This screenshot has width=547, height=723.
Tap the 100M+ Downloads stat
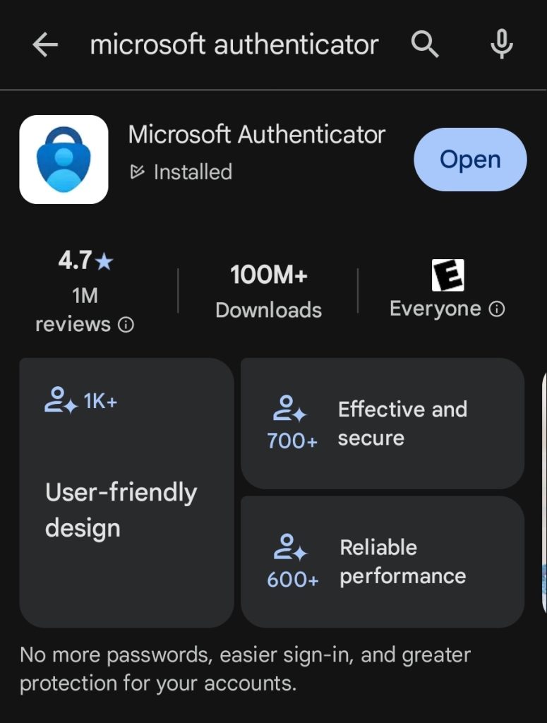click(x=268, y=290)
